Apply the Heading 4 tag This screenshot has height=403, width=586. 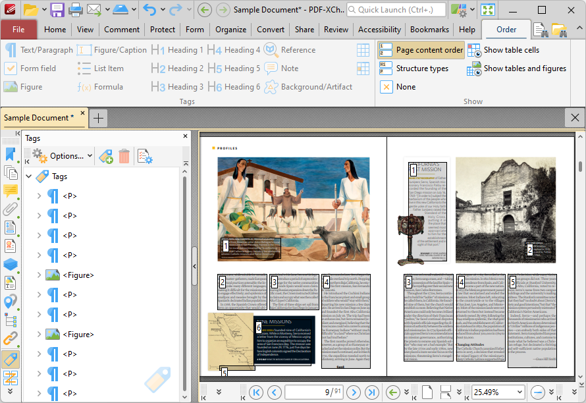coord(234,50)
